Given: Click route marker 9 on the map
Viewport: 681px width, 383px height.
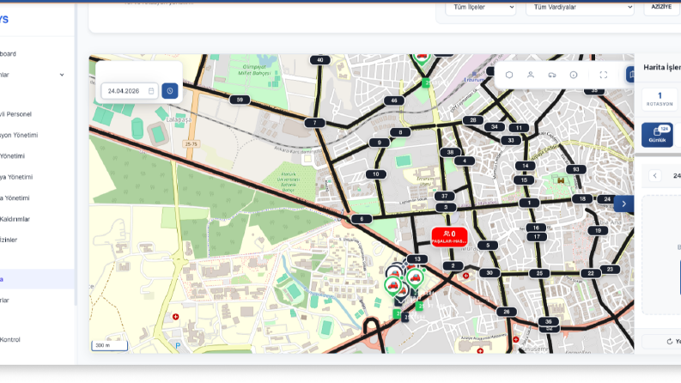Looking at the screenshot, I should click(x=380, y=143).
